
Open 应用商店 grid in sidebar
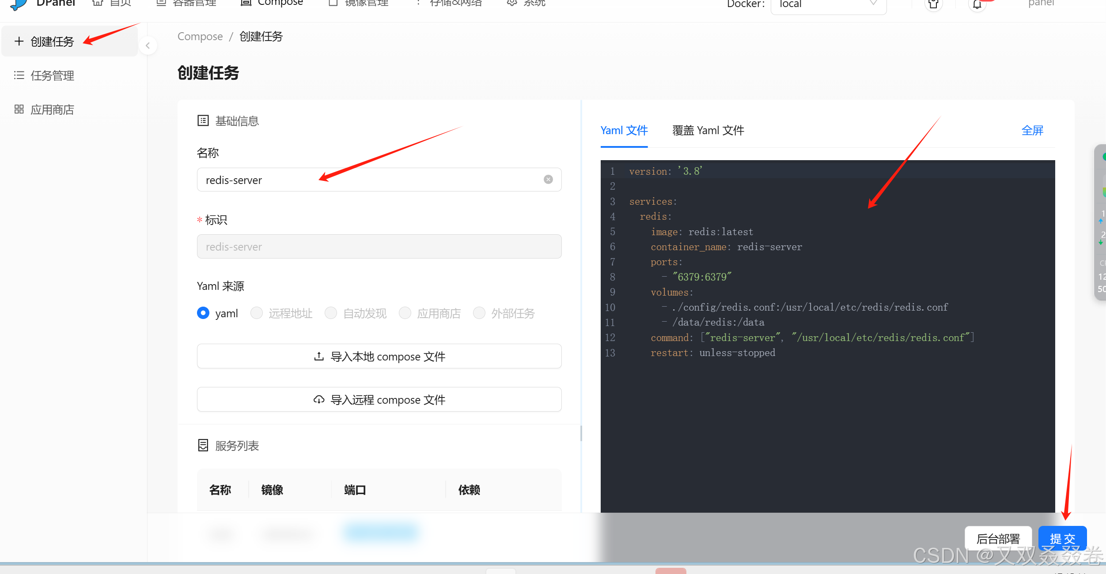click(x=52, y=109)
